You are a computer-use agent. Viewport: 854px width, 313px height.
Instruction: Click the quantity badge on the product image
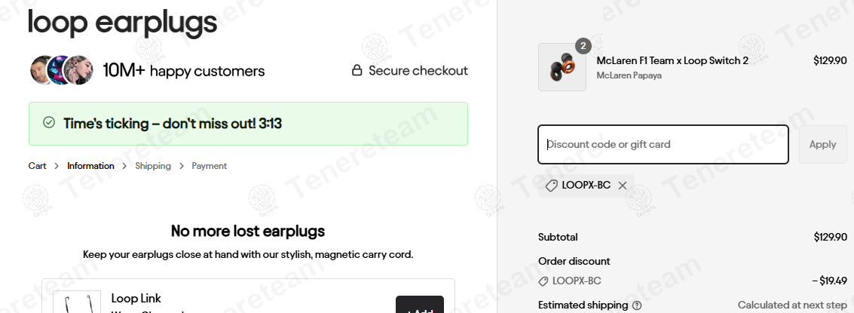pyautogui.click(x=583, y=46)
